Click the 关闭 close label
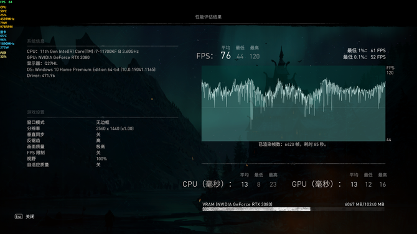 coord(30,217)
